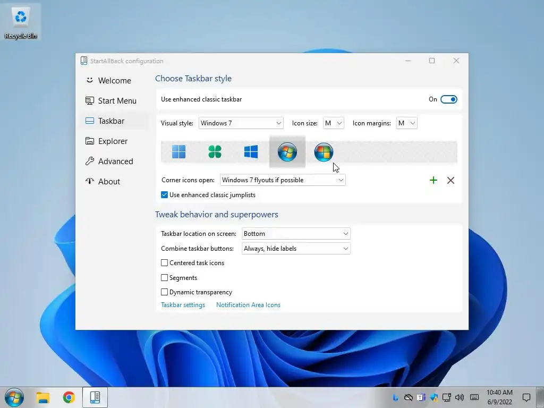Viewport: 544px width, 408px height.
Task: Remove start icon with the red X
Action: [450, 180]
